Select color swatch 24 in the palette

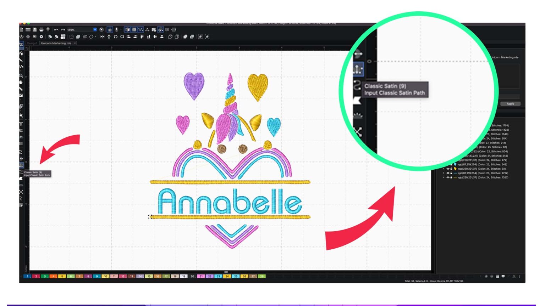tap(227, 276)
